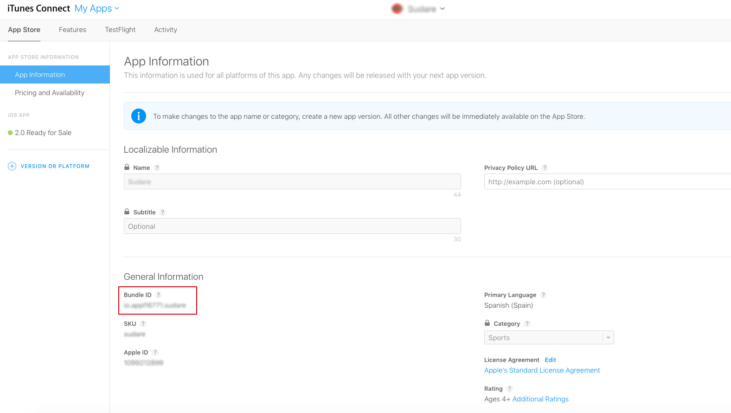The height and width of the screenshot is (413, 731).
Task: Expand the My Apps dropdown menu
Action: pyautogui.click(x=97, y=8)
